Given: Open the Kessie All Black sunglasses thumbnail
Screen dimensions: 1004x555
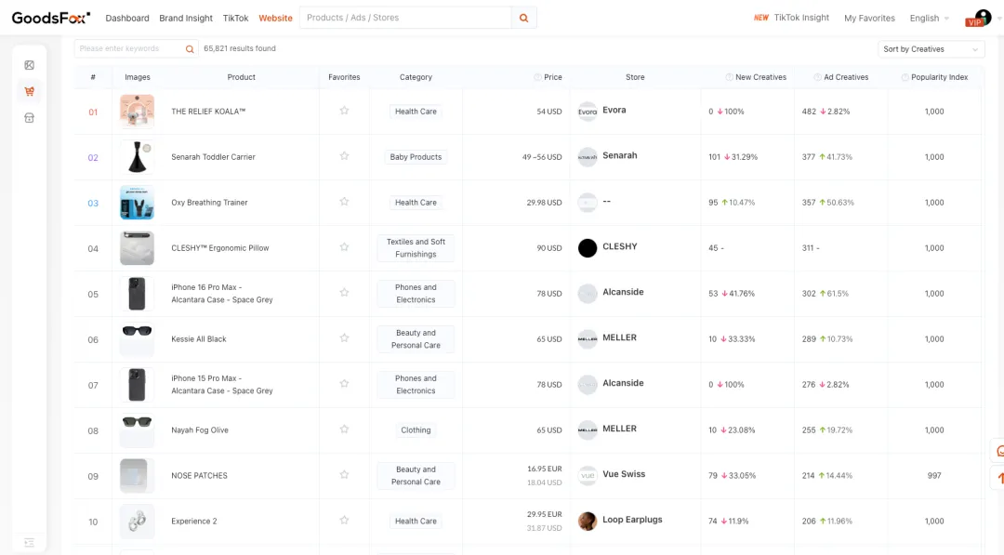Looking at the screenshot, I should click(x=137, y=338).
